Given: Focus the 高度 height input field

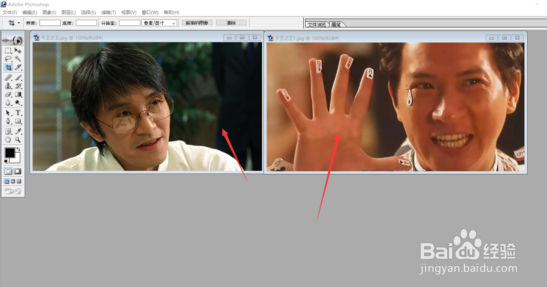Looking at the screenshot, I should pyautogui.click(x=86, y=23).
